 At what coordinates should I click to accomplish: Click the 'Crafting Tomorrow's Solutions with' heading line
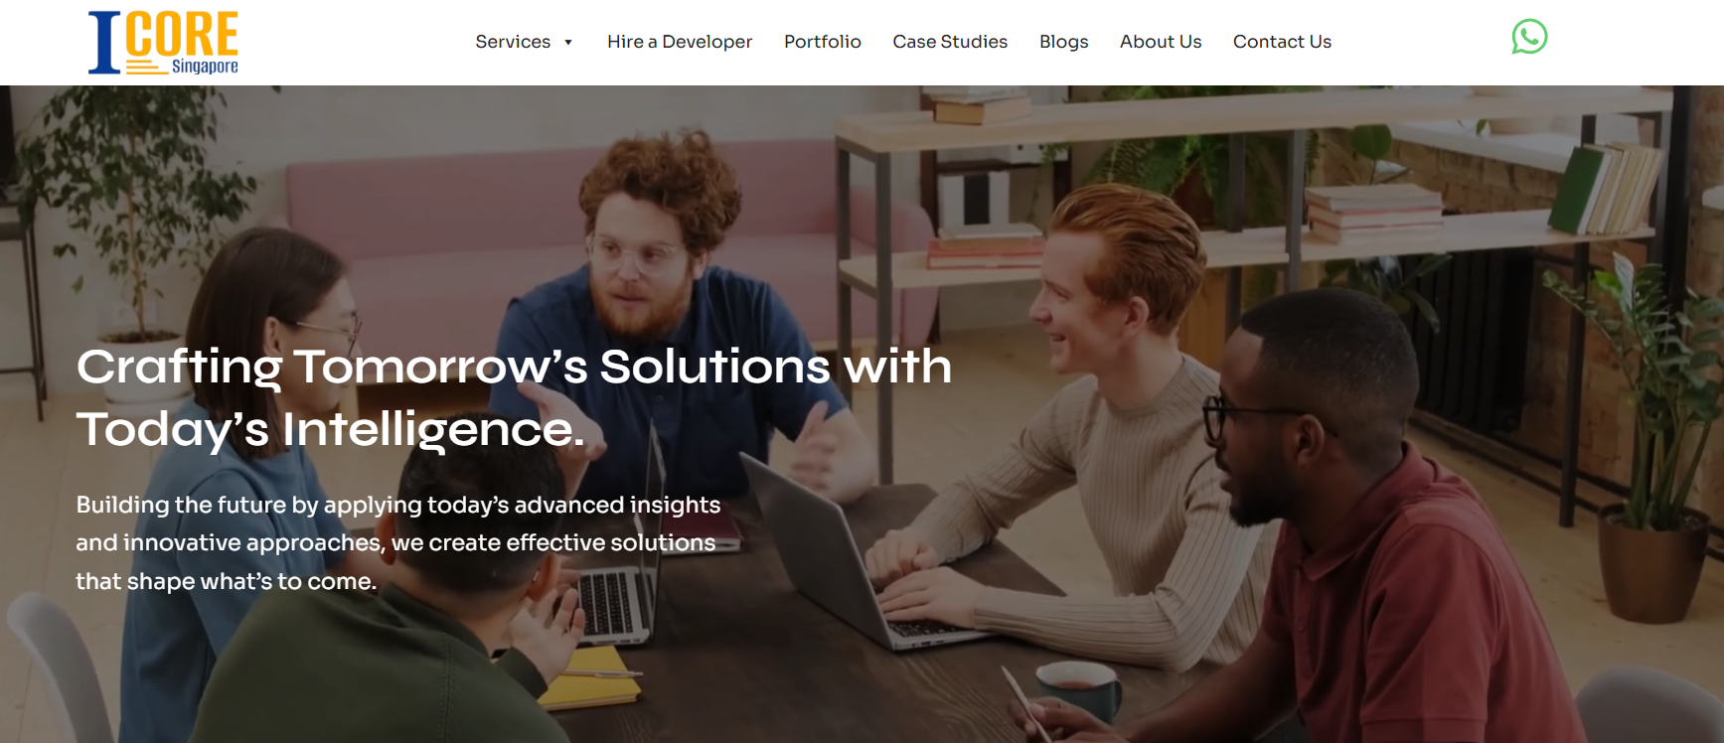514,367
